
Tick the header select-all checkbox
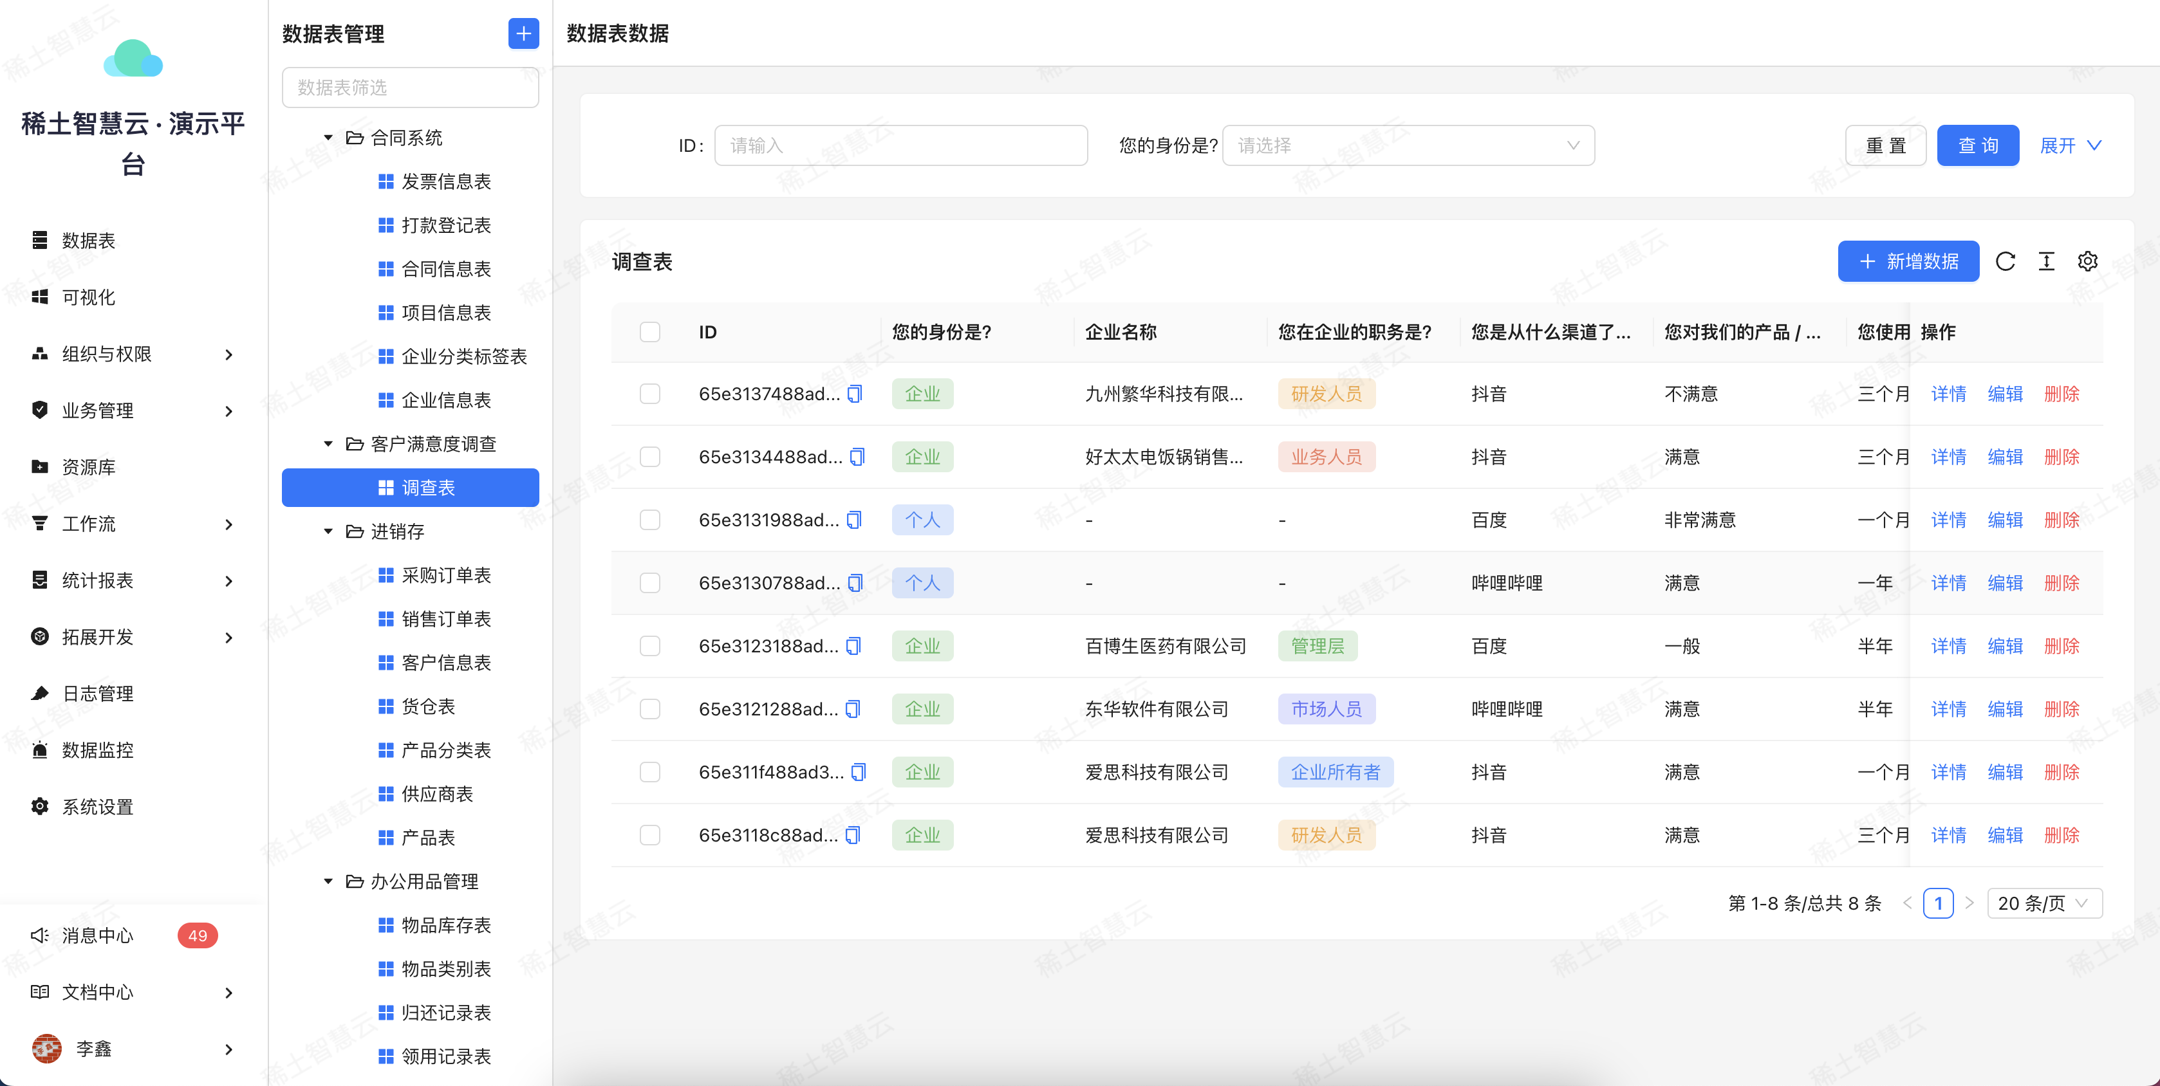(650, 332)
